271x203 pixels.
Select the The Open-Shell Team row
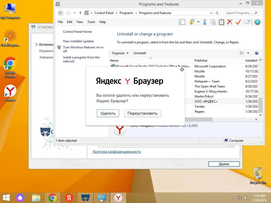[210, 86]
